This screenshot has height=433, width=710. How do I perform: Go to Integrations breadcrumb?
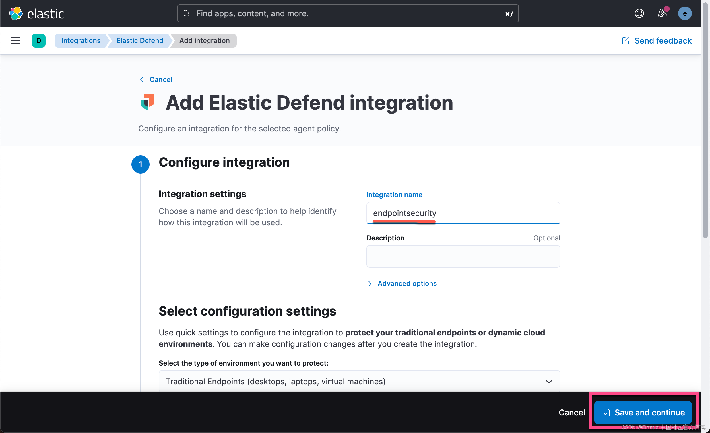[x=81, y=41]
